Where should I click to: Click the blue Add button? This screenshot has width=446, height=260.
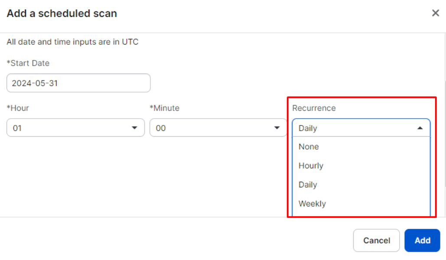click(x=422, y=241)
